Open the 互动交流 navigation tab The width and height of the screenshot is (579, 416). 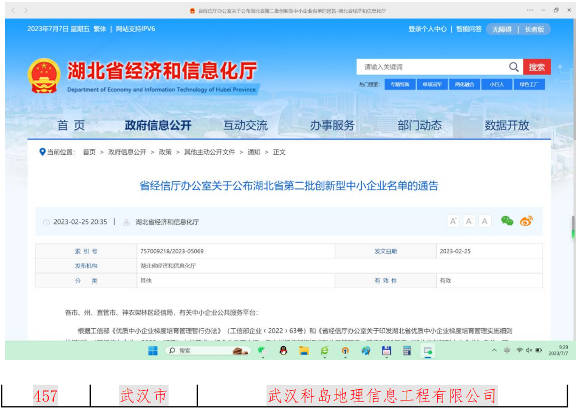pyautogui.click(x=245, y=125)
